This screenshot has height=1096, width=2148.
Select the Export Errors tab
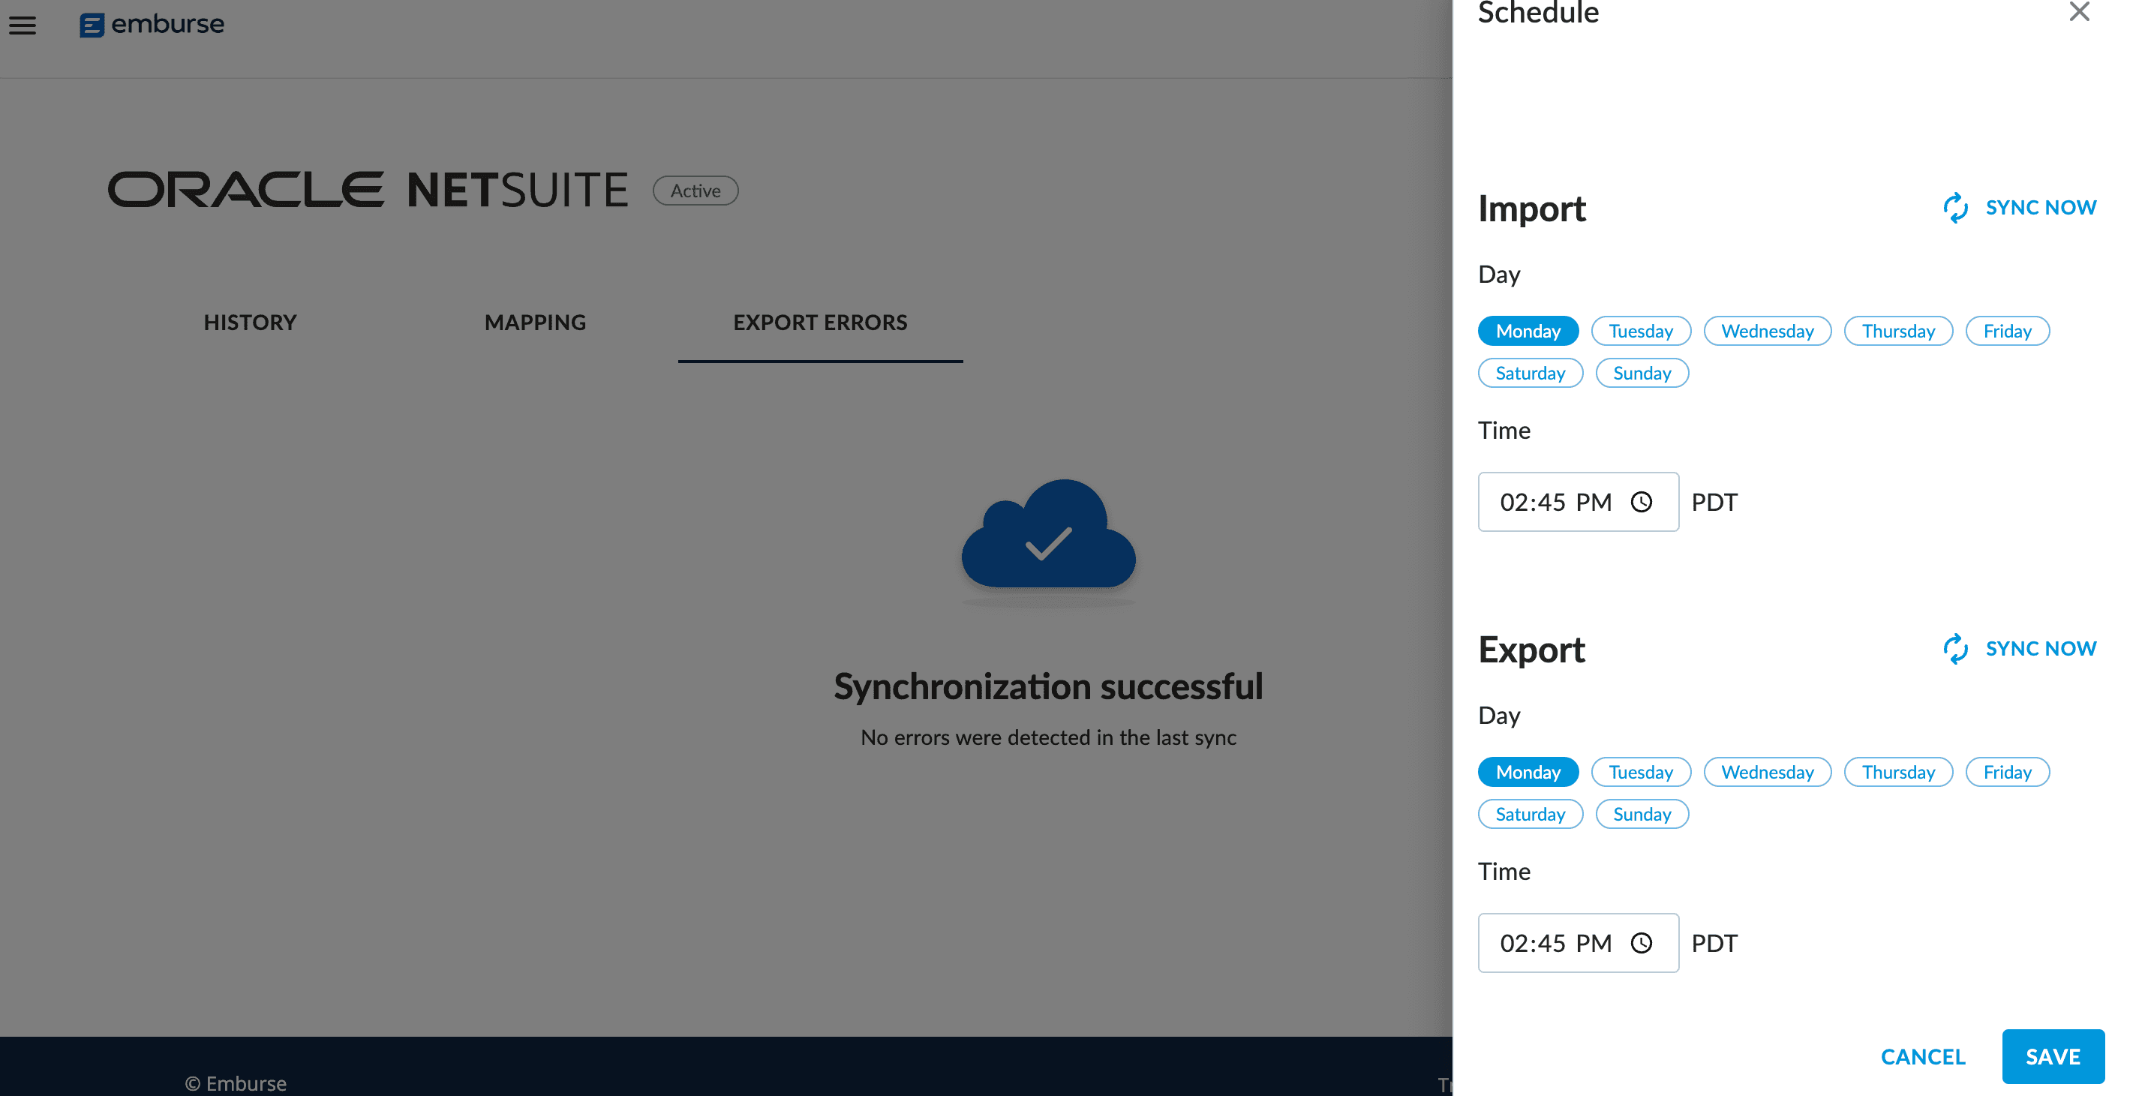pyautogui.click(x=820, y=323)
